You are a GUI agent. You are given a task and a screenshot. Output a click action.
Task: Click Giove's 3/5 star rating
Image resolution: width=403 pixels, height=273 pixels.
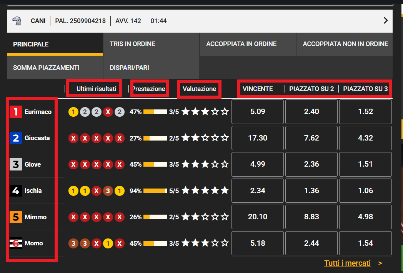pyautogui.click(x=205, y=164)
